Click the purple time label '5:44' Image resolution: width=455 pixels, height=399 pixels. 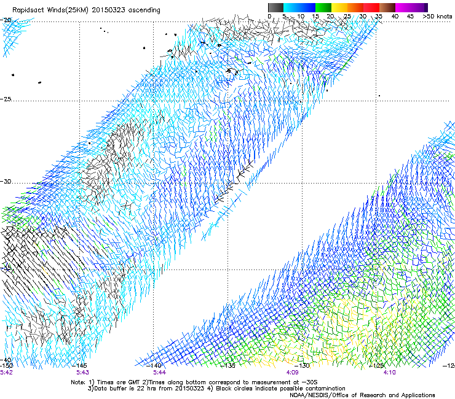pyautogui.click(x=160, y=373)
